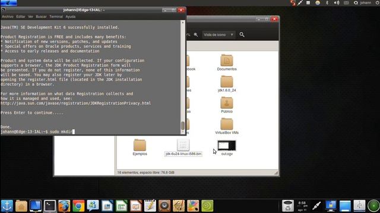Open the Ayuda menu in the terminal
380x213 pixels.
[71, 17]
